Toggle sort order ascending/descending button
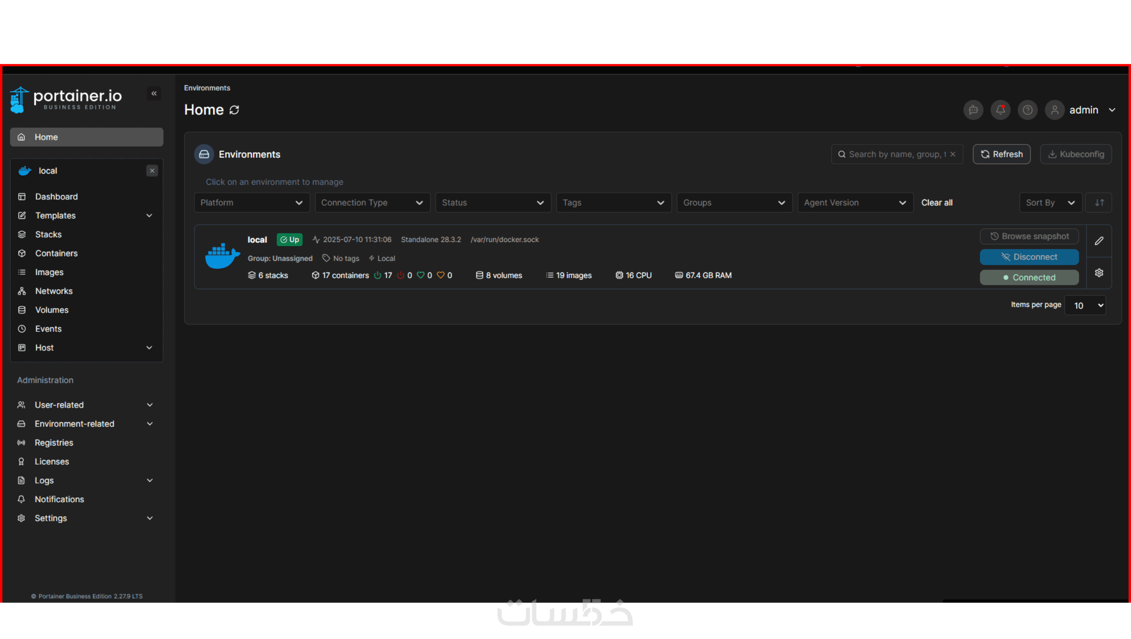1131x639 pixels. (1099, 203)
